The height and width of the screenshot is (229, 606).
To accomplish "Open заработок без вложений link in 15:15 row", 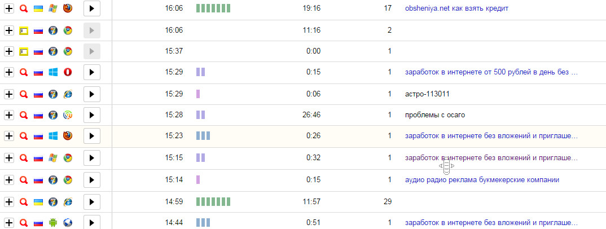I will 491,158.
